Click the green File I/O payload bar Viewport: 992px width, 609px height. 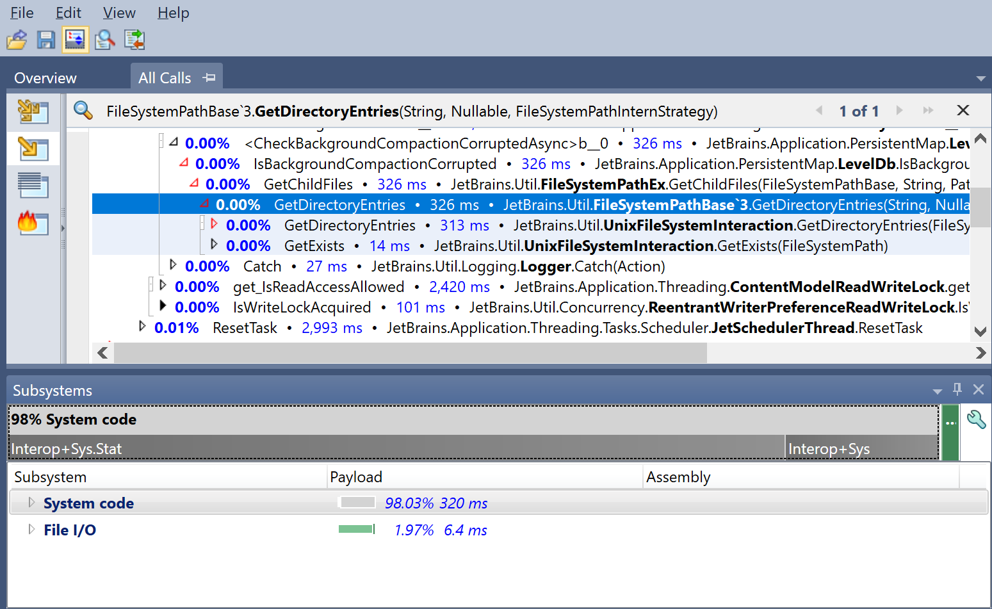pos(357,529)
